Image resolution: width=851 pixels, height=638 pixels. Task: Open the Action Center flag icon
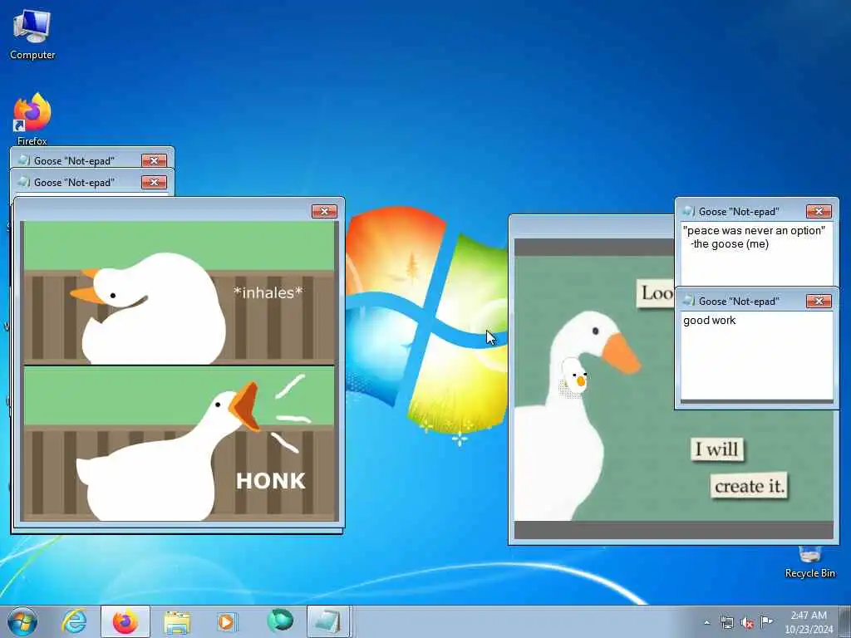pyautogui.click(x=766, y=622)
